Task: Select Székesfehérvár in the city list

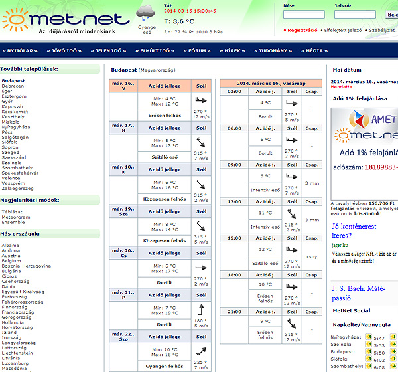Action: tap(20, 173)
